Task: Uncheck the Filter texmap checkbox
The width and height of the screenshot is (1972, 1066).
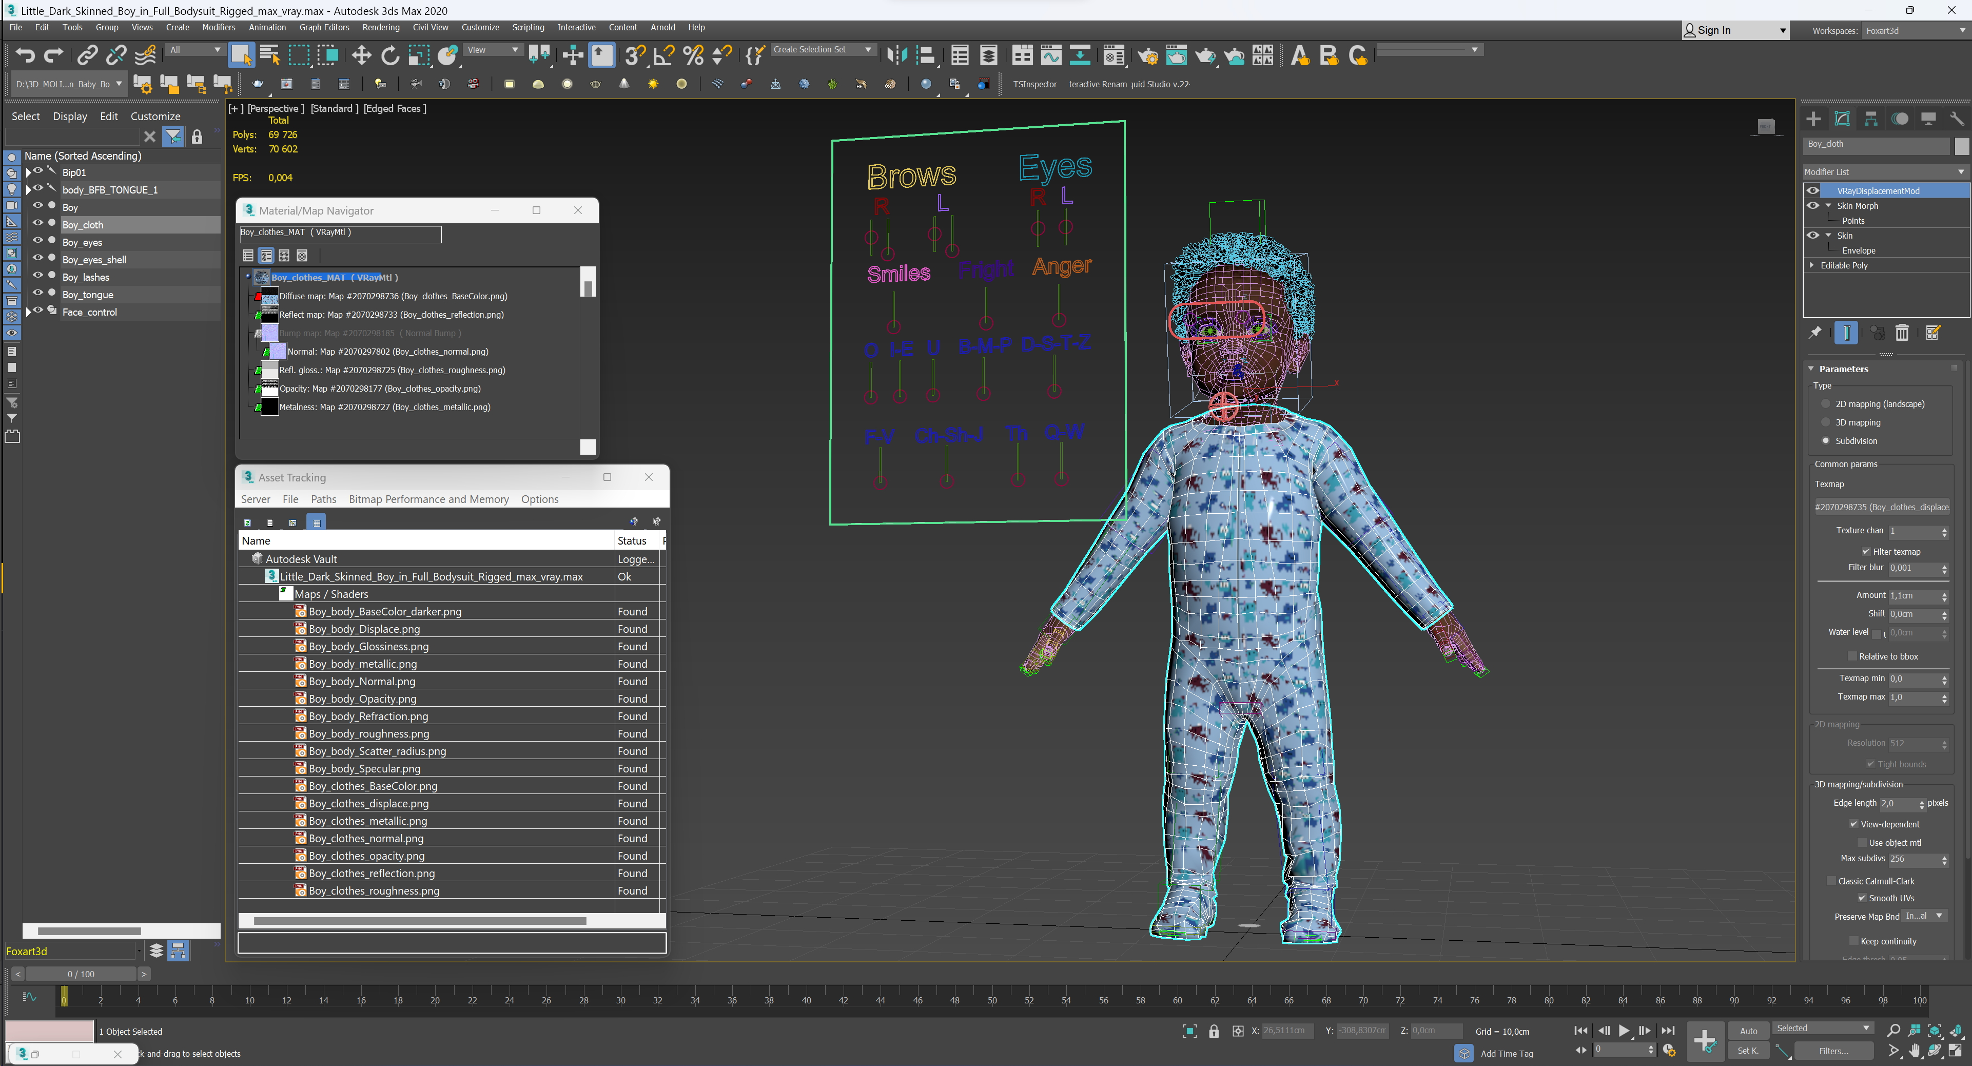Action: (x=1866, y=551)
